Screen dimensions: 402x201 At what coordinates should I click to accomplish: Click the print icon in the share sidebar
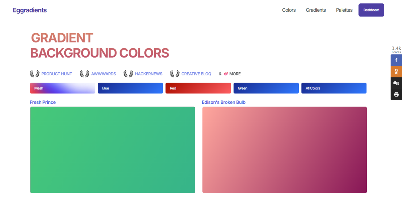tap(396, 94)
